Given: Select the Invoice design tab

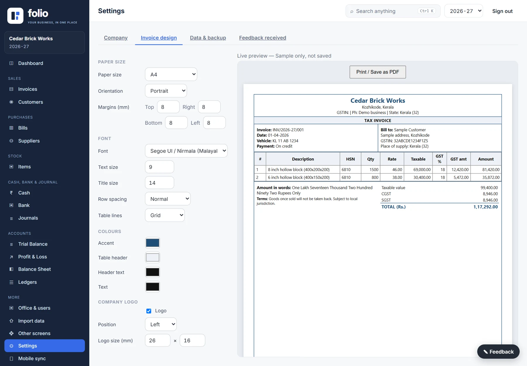Looking at the screenshot, I should [x=159, y=38].
